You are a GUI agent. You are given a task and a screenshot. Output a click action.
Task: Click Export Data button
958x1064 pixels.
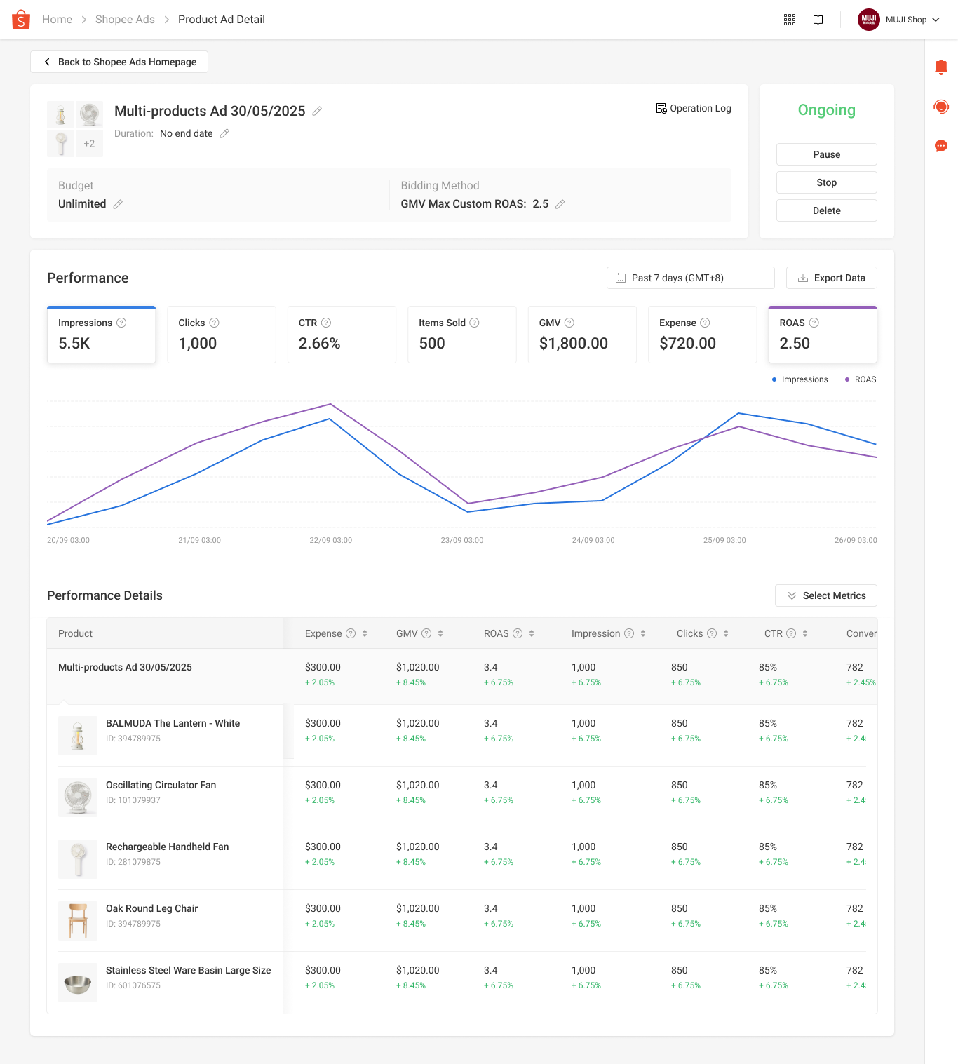point(831,278)
